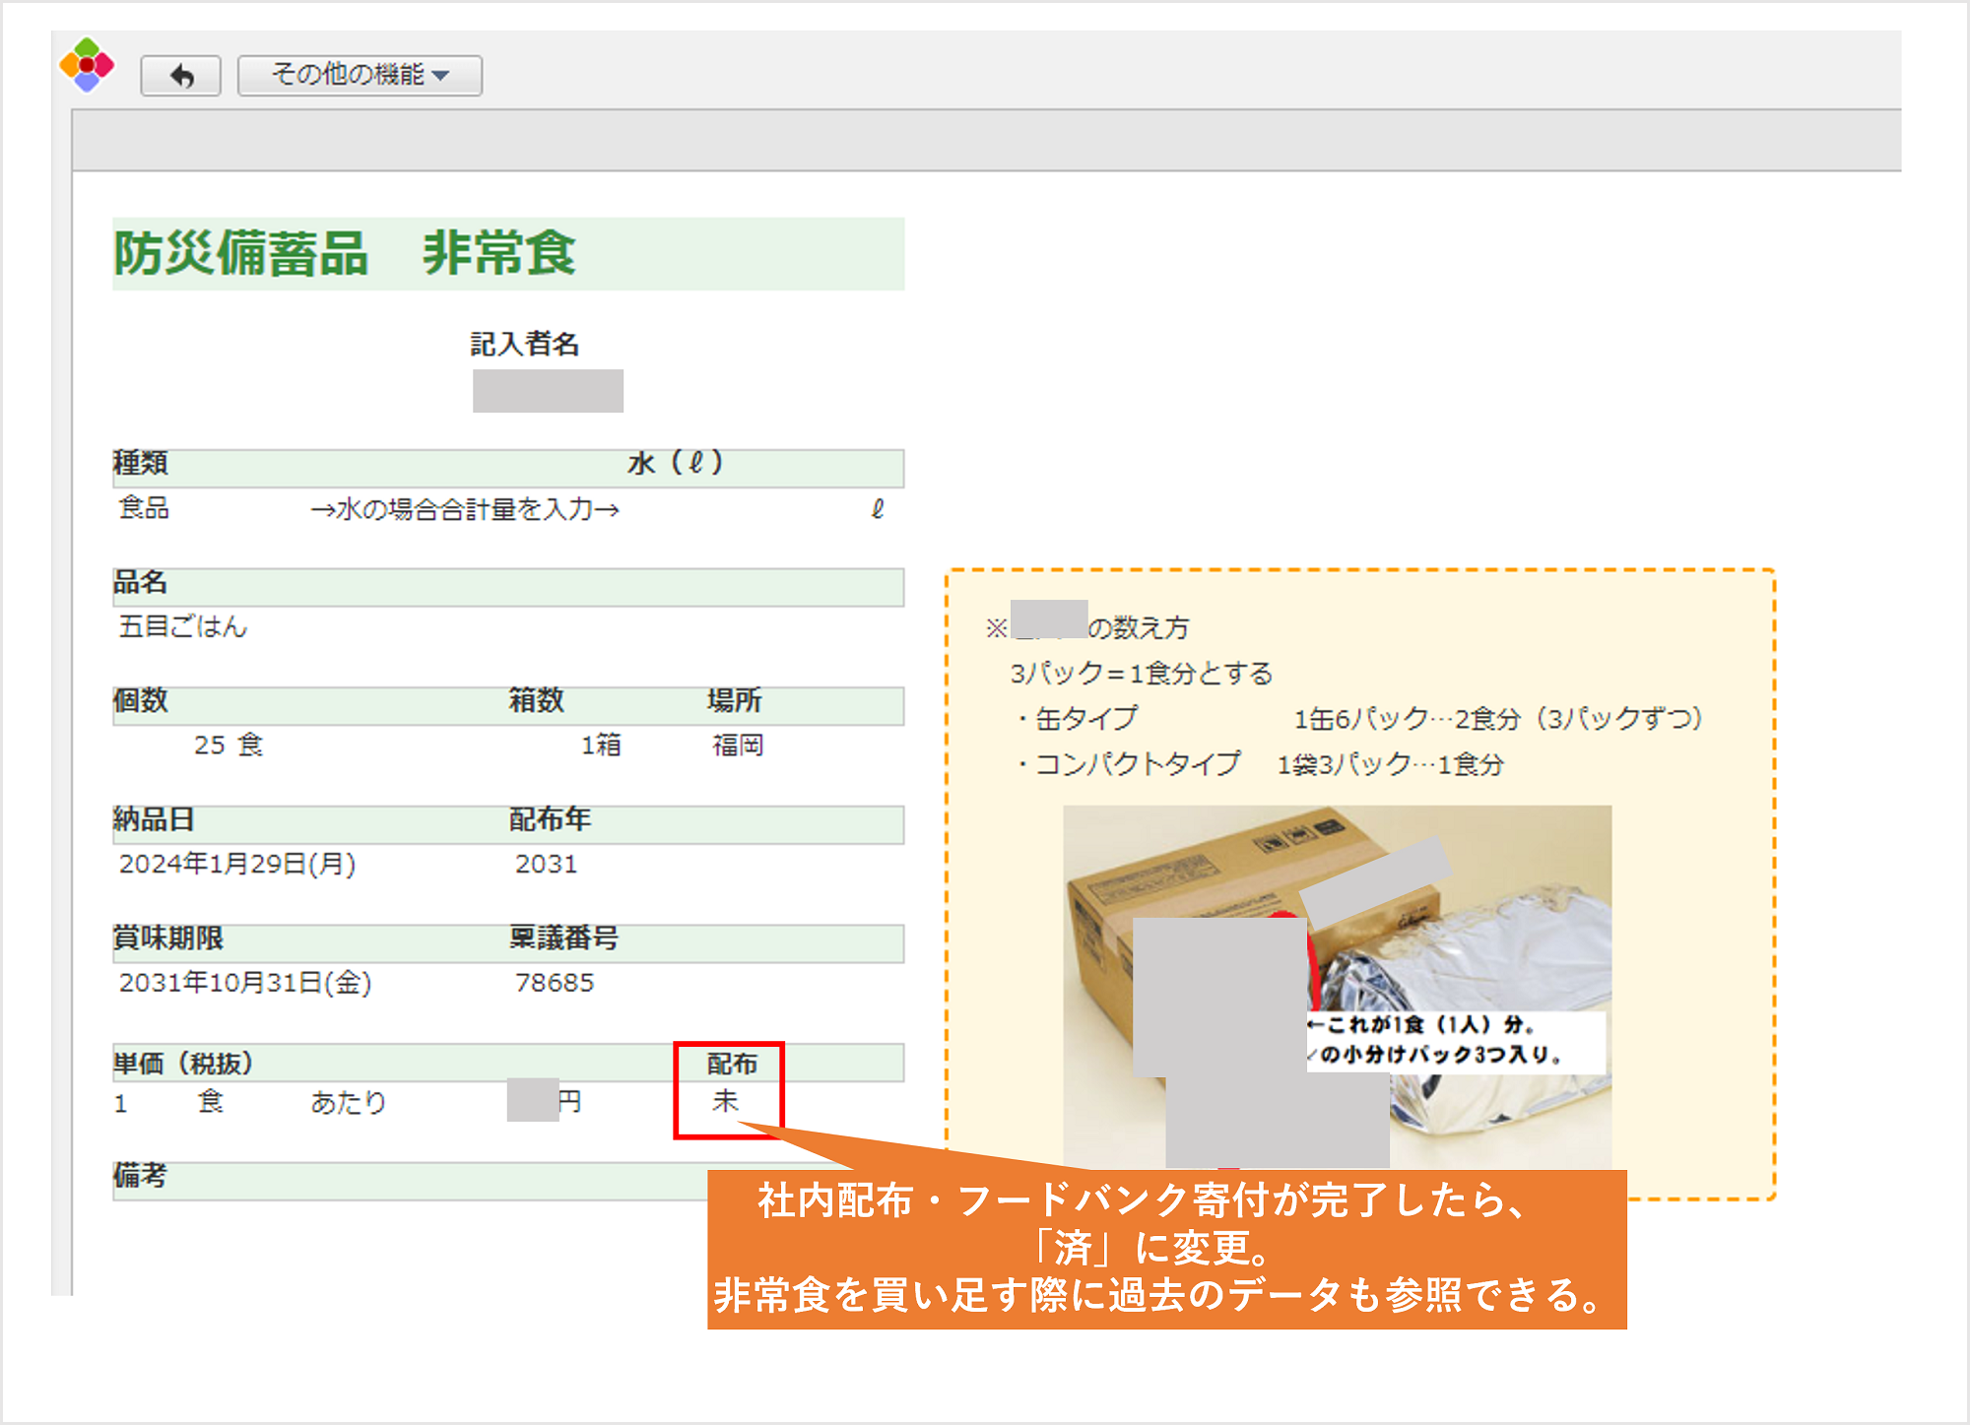Click the grey 記入者名 name field
The width and height of the screenshot is (1970, 1425).
[548, 391]
